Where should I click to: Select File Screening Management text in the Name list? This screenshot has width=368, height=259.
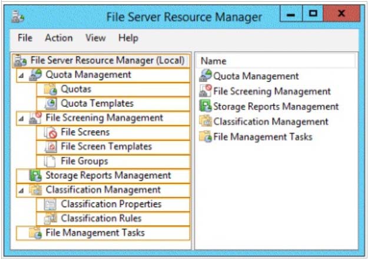pyautogui.click(x=272, y=91)
